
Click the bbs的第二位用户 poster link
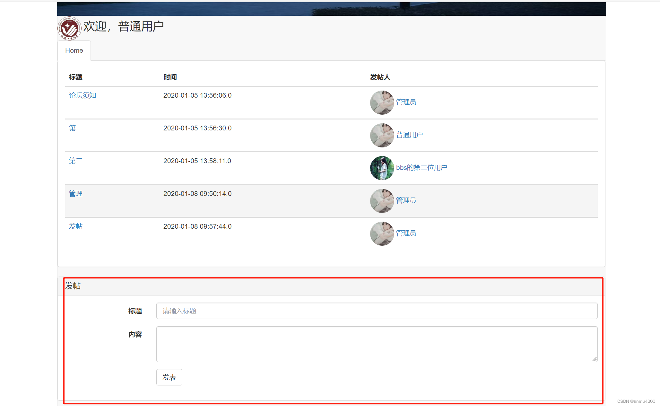coord(421,168)
